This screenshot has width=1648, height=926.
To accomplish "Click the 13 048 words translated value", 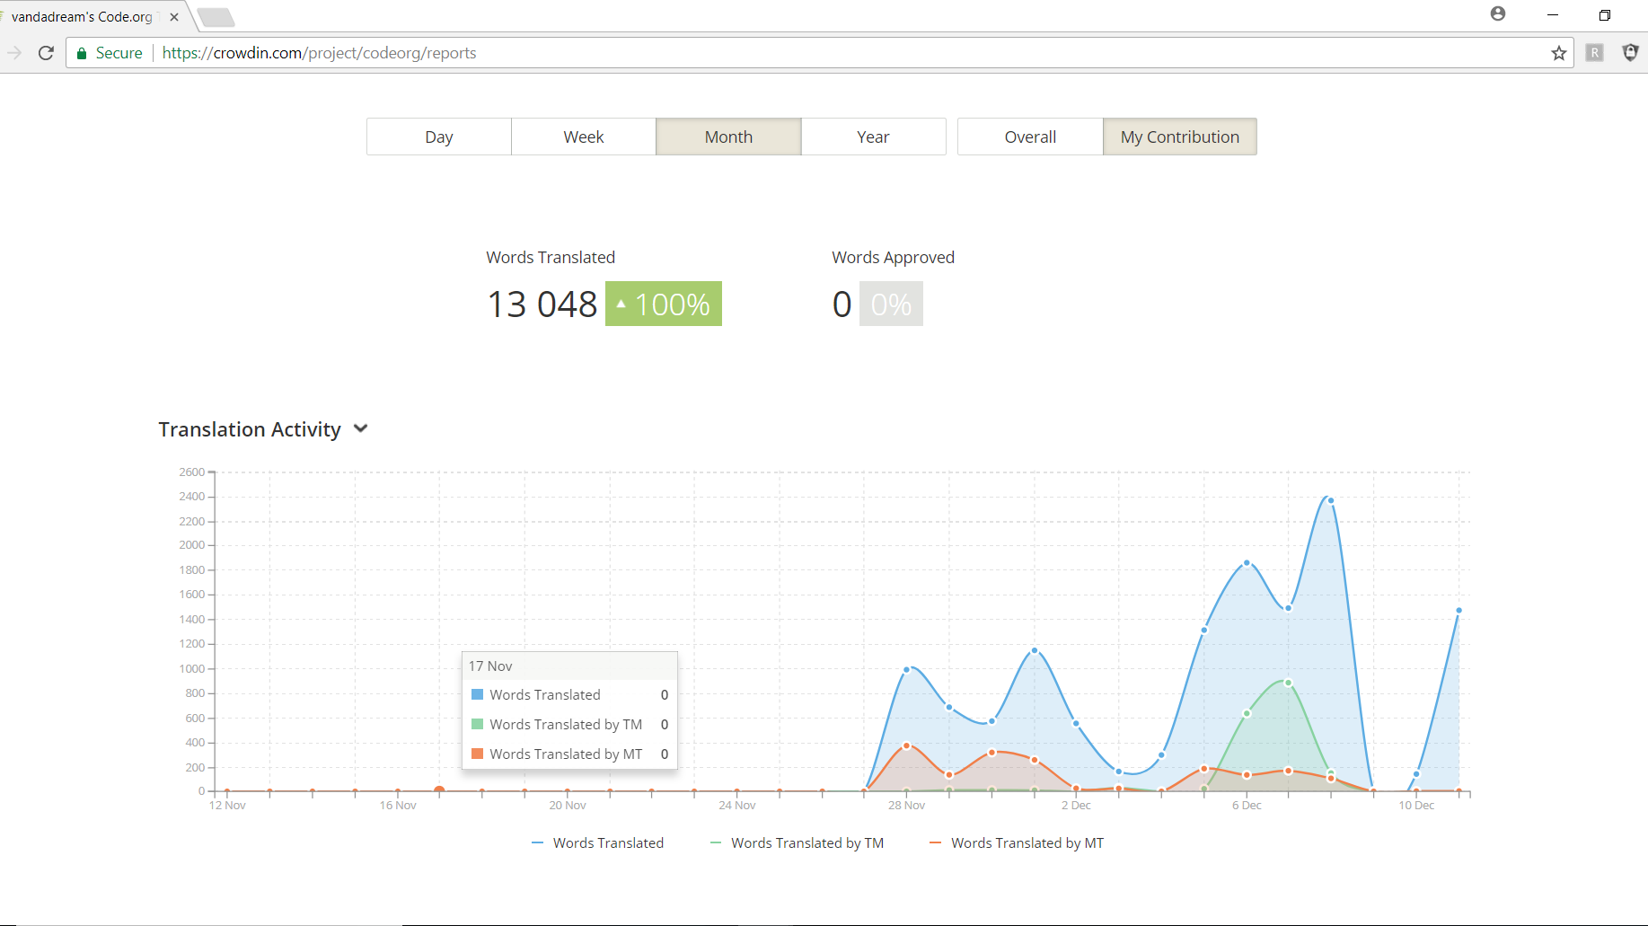I will [x=542, y=304].
